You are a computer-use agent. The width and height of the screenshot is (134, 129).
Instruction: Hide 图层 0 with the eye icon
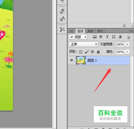pos(72,60)
